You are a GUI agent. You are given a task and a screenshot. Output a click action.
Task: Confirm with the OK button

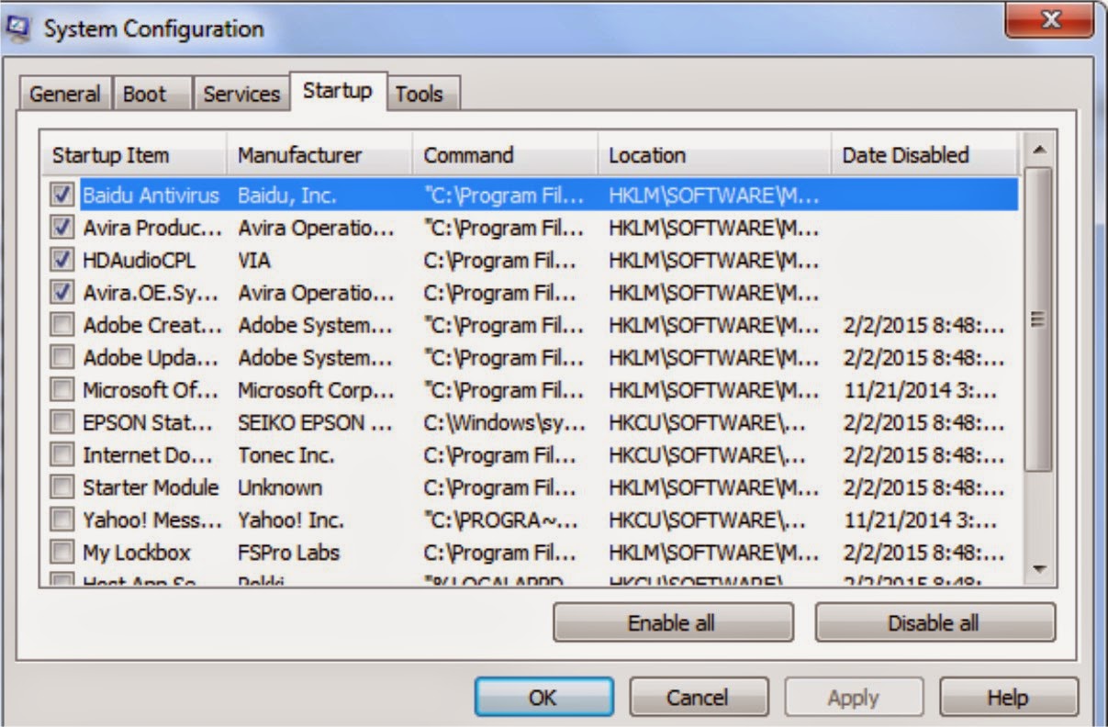543,698
